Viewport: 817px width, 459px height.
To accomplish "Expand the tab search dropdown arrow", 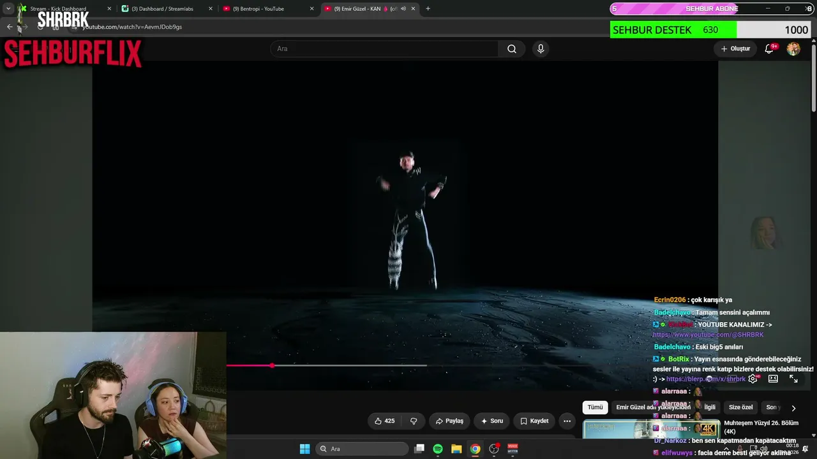I will [8, 9].
